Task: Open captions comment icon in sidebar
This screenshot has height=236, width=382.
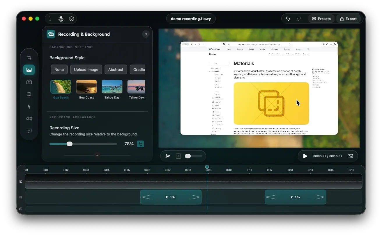Action: (x=29, y=131)
